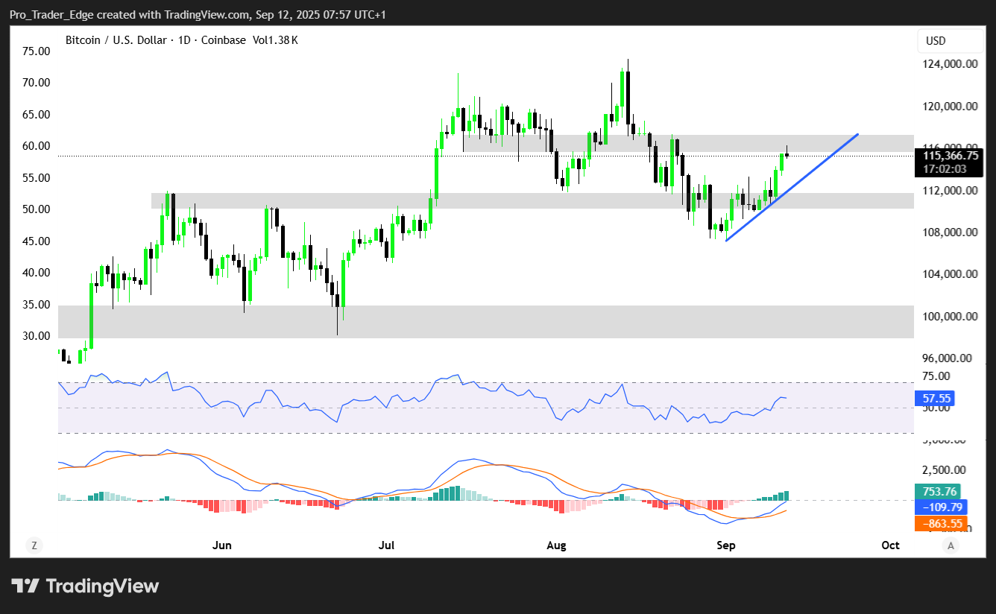Click the 120,000.00 price axis label
The image size is (996, 614).
[950, 107]
